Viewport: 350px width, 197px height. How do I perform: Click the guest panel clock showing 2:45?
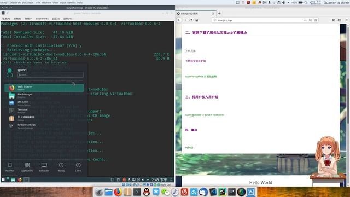(x=159, y=179)
